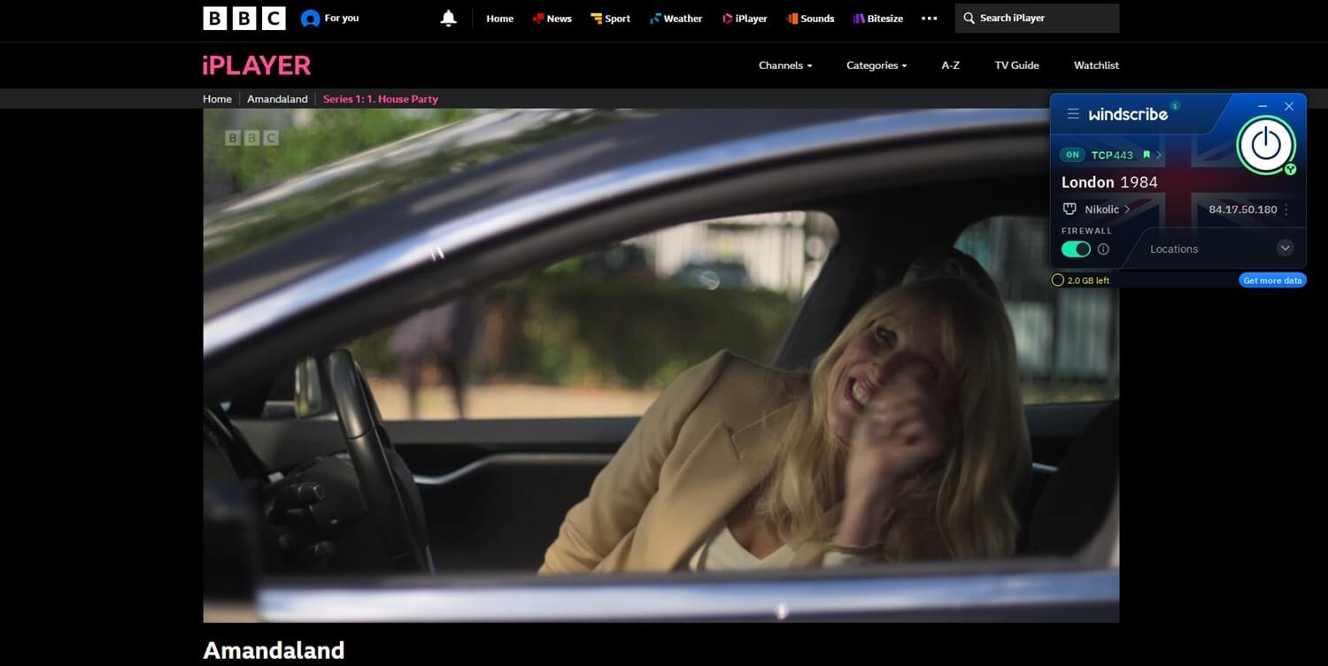Click the Amandaland title heading
Screen dimensions: 1328x666
(274, 651)
